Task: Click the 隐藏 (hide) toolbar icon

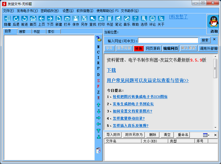Action: pos(7,18)
